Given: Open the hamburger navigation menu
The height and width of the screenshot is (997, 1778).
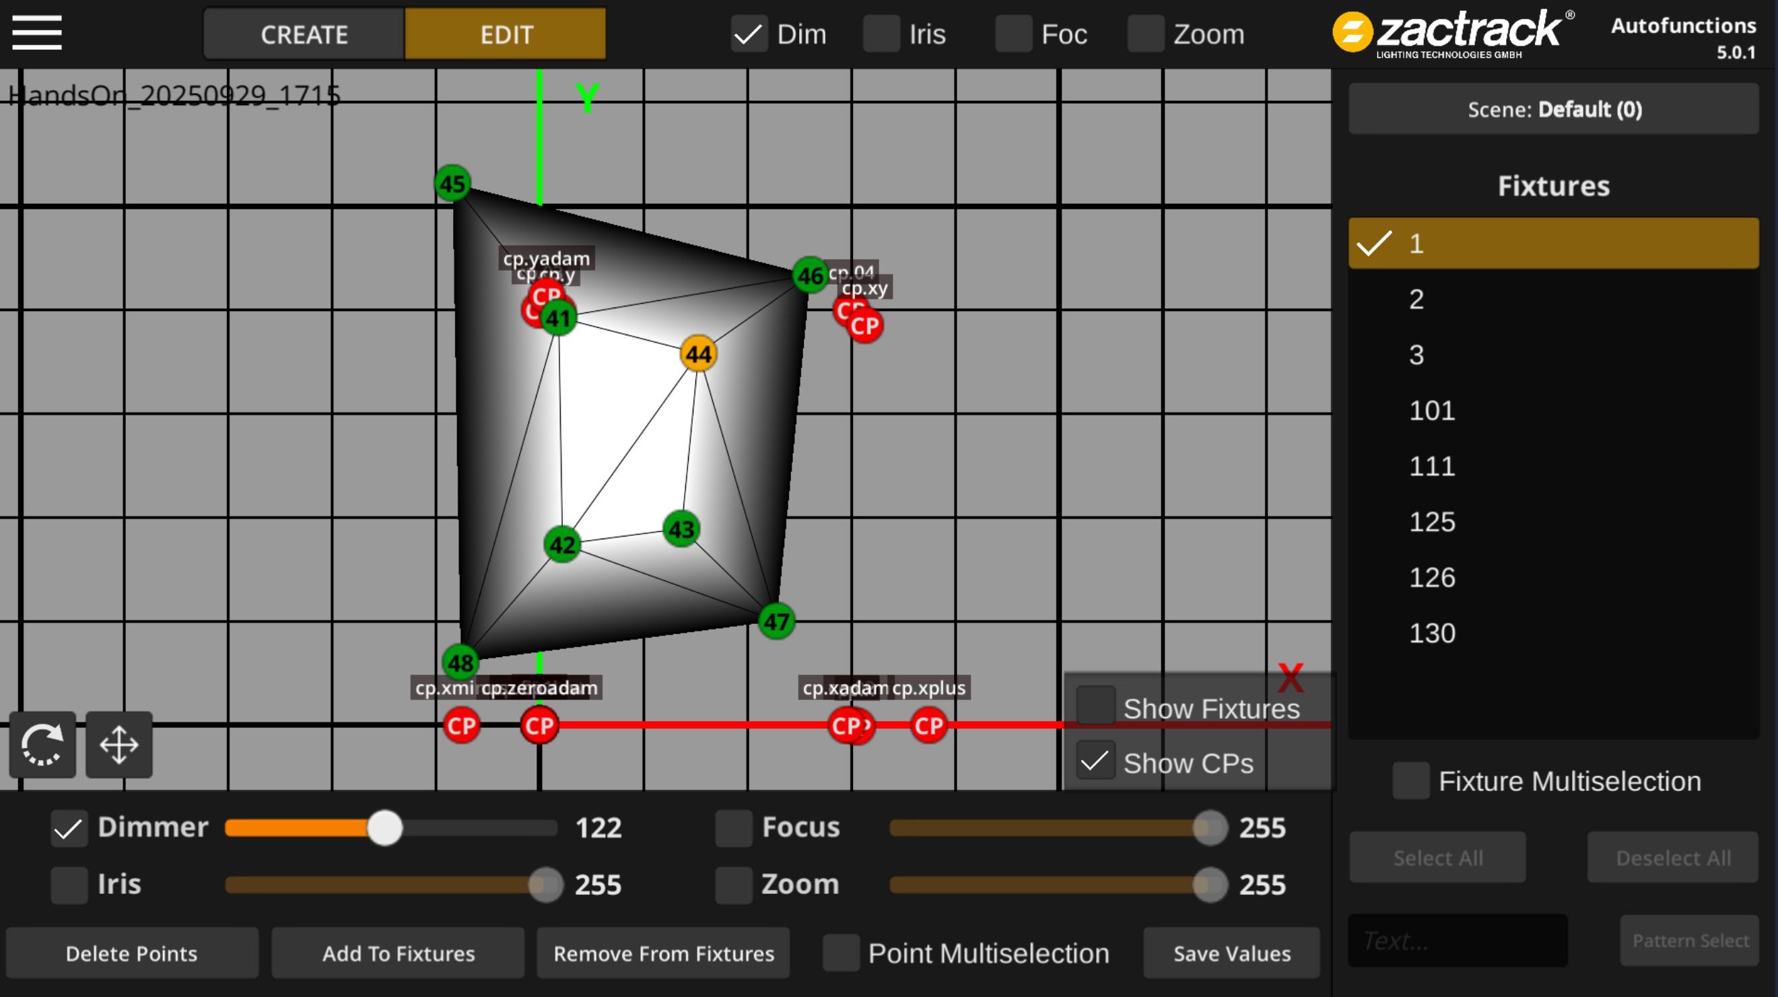Looking at the screenshot, I should [36, 32].
